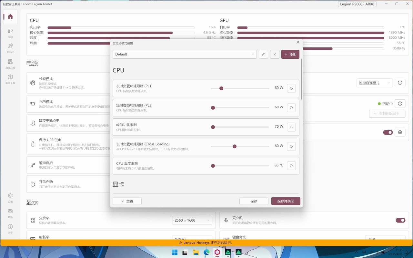Click the 开盖启动 power icon
413x258 pixels.
click(33, 184)
